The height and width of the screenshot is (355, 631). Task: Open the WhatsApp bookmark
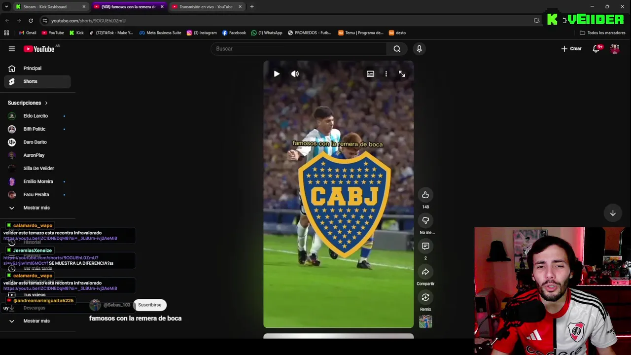pos(267,33)
